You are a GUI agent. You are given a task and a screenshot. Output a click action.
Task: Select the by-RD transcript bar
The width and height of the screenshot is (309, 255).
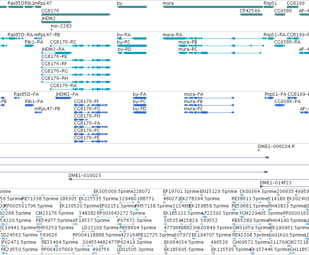(132, 53)
